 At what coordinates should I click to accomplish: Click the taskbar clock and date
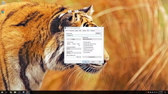pyautogui.click(x=160, y=92)
